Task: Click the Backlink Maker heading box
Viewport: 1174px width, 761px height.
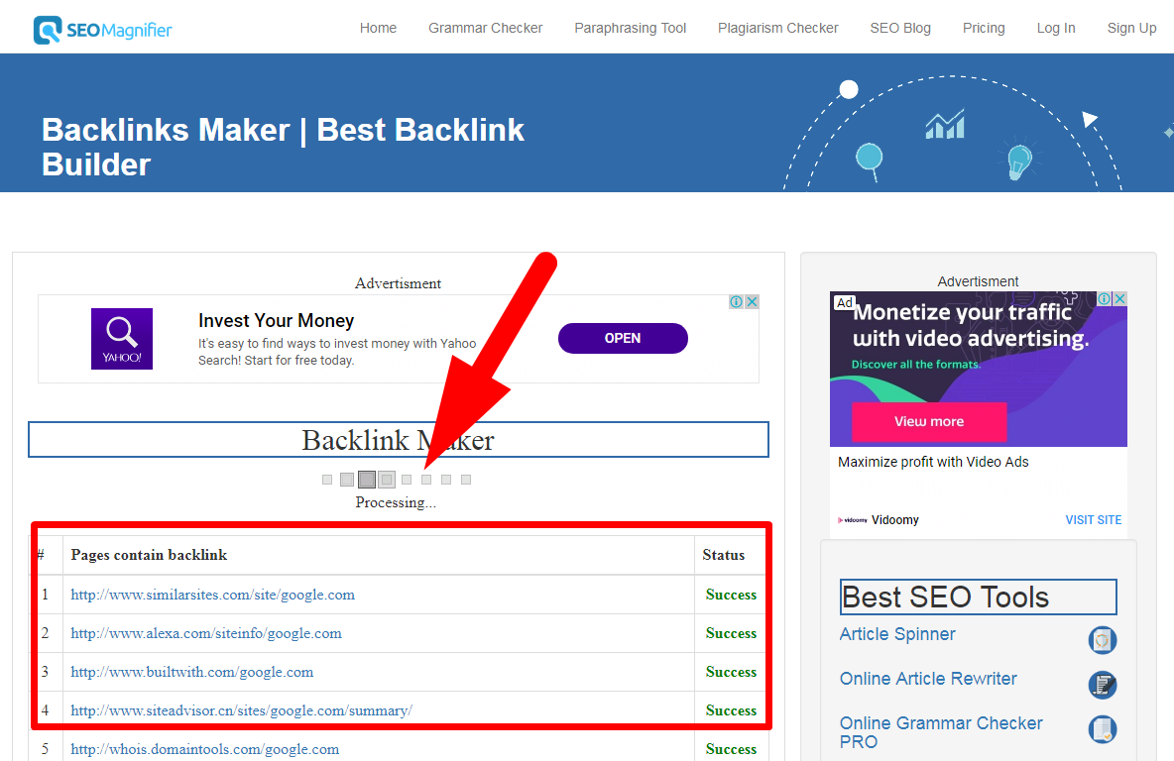Action: (399, 440)
